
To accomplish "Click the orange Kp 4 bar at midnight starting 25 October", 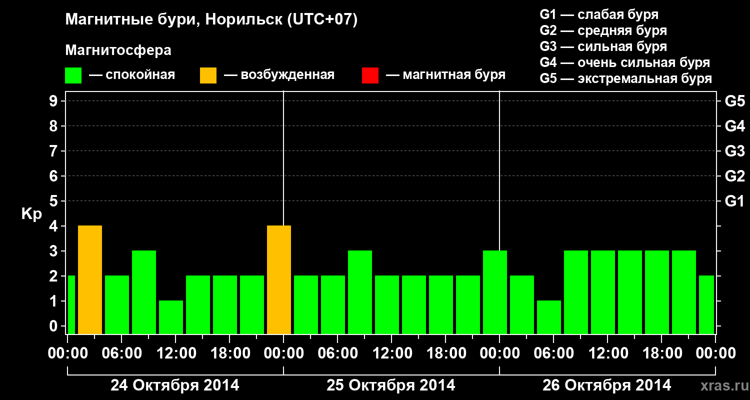I will (x=279, y=280).
